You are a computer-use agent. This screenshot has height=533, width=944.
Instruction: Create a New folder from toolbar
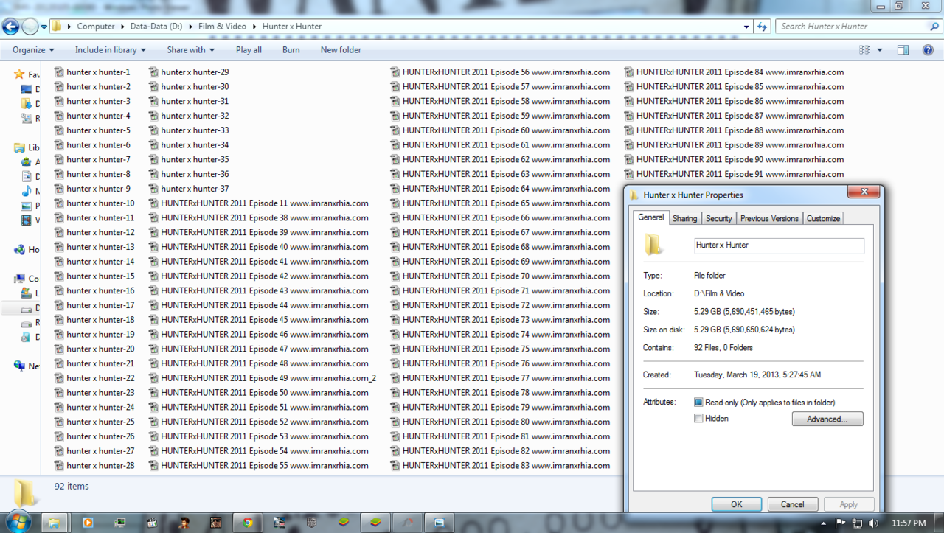[x=341, y=50]
